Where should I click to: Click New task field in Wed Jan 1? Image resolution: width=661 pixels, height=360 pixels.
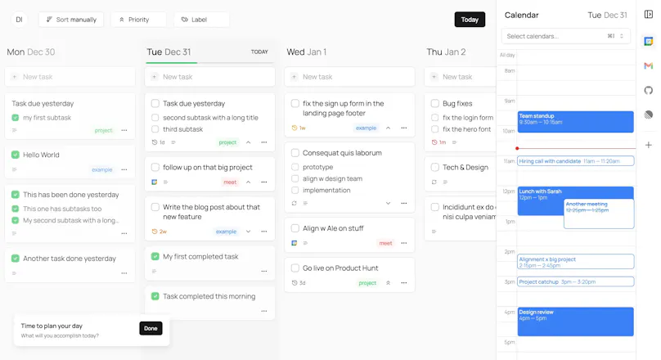[349, 77]
